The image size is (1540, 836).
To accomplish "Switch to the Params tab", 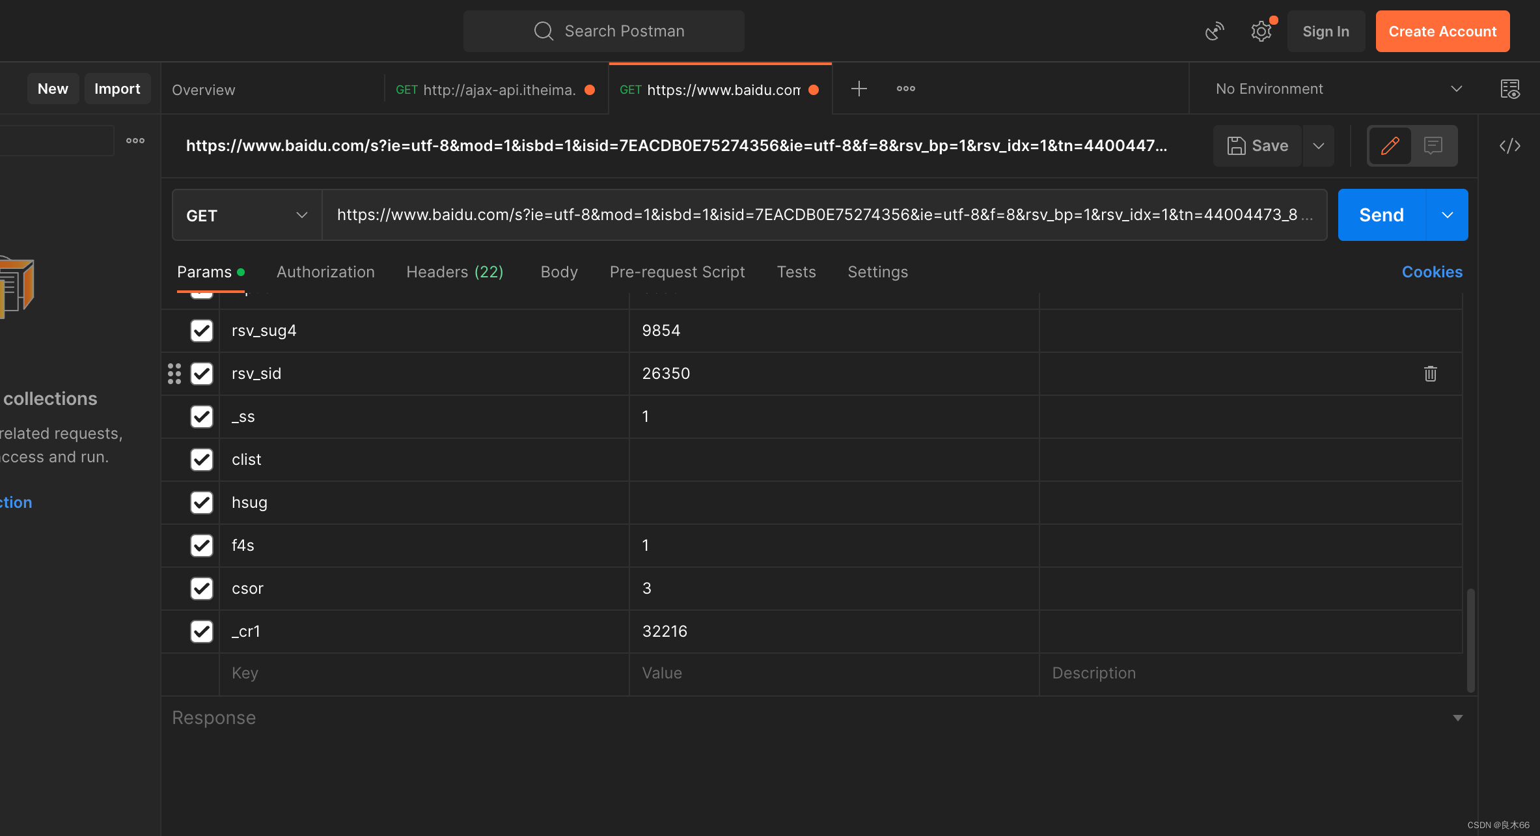I will click(x=210, y=272).
